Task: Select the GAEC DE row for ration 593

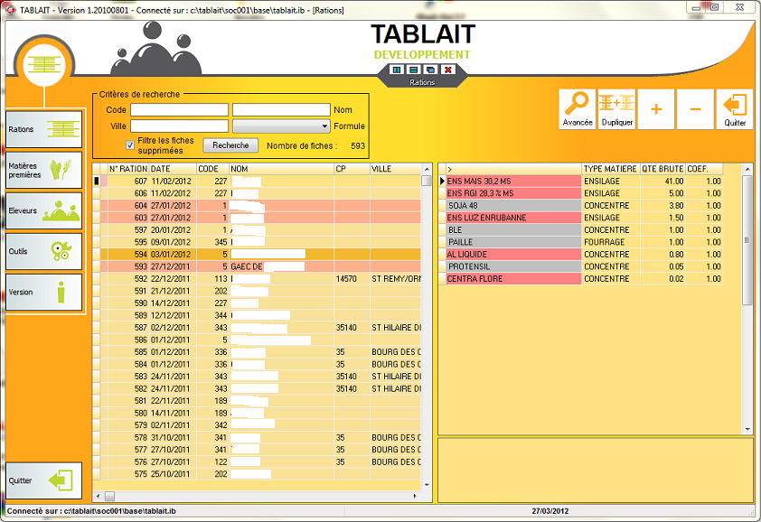Action: pyautogui.click(x=258, y=266)
